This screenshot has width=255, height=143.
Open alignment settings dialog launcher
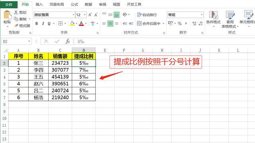[x=164, y=33]
